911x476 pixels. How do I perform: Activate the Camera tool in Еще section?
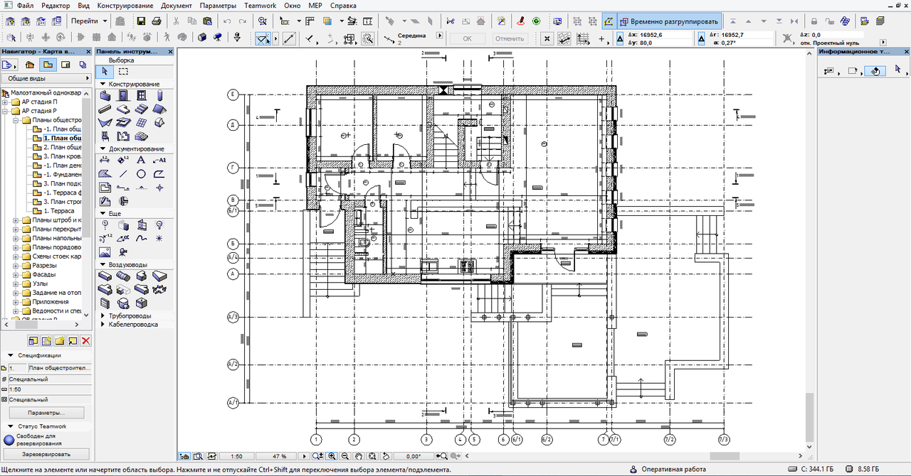(123, 252)
